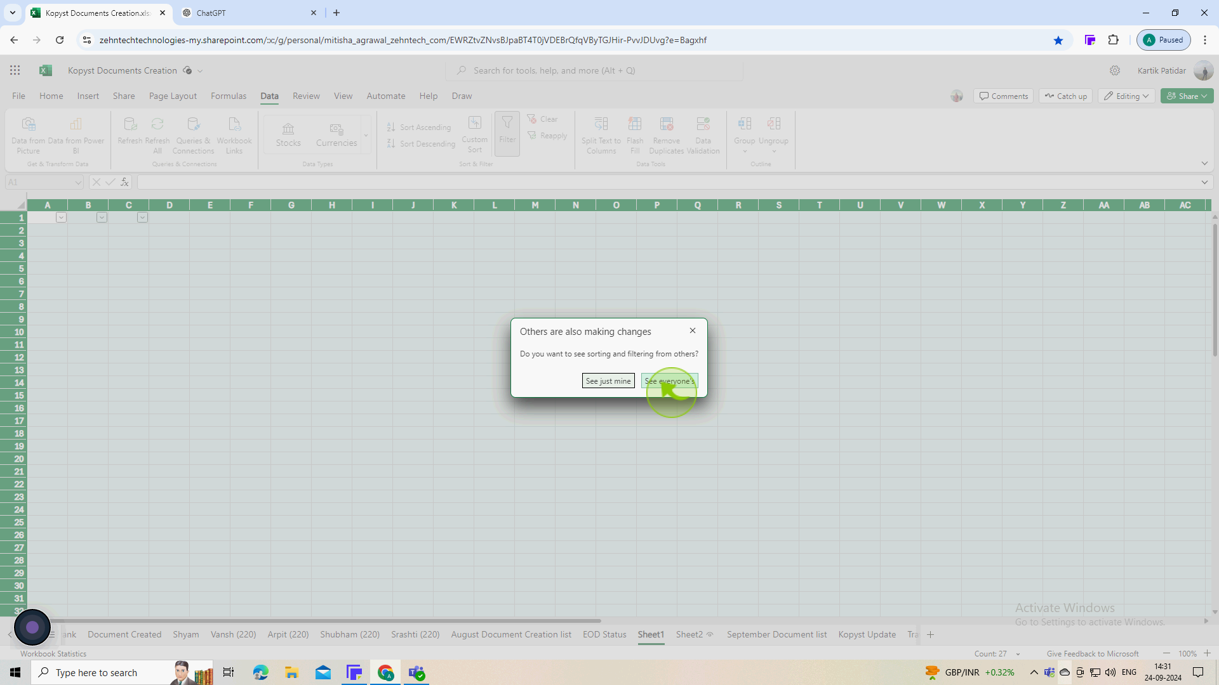This screenshot has height=685, width=1219.
Task: Click Sort Ascending
Action: pos(419,127)
